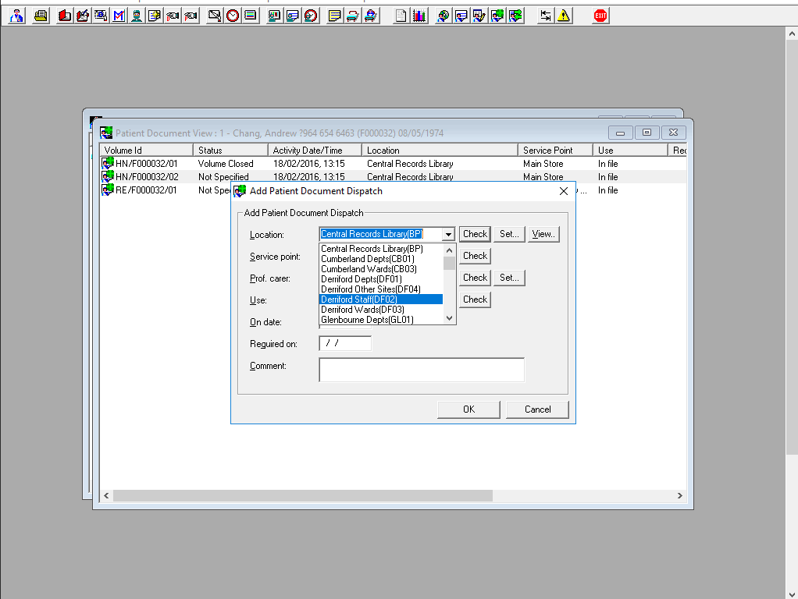Click the blue M letter toolbar icon
The width and height of the screenshot is (798, 599).
[x=119, y=16]
